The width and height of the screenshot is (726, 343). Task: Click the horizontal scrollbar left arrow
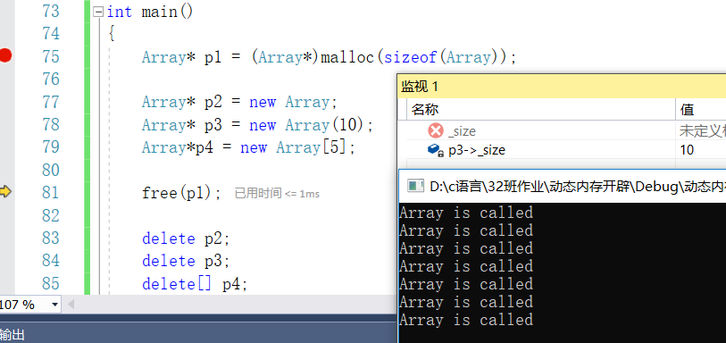click(71, 305)
